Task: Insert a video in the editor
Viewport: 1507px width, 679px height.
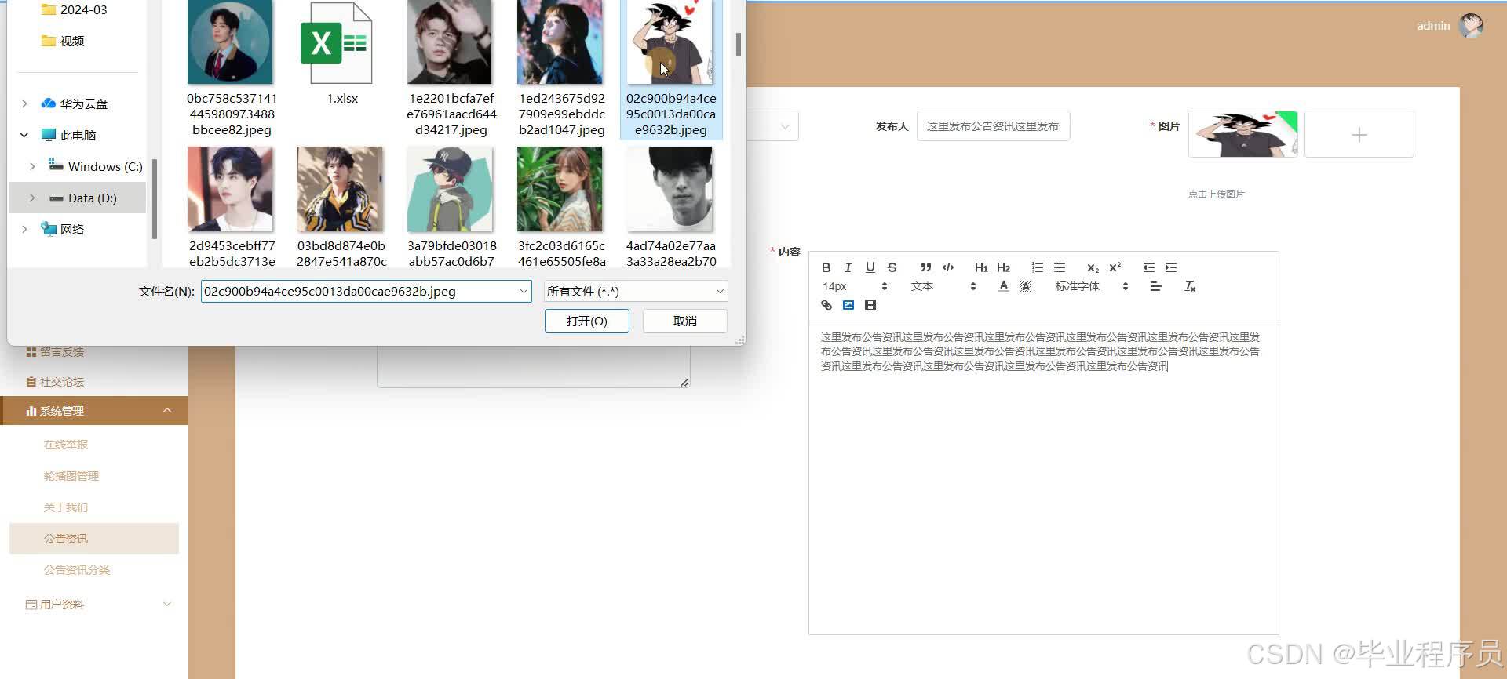Action: tap(870, 305)
